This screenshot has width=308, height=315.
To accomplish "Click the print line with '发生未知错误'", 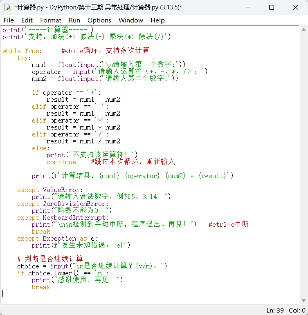I will pos(81,245).
